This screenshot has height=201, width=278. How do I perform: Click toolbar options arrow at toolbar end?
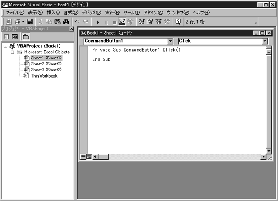pyautogui.click(x=256, y=23)
